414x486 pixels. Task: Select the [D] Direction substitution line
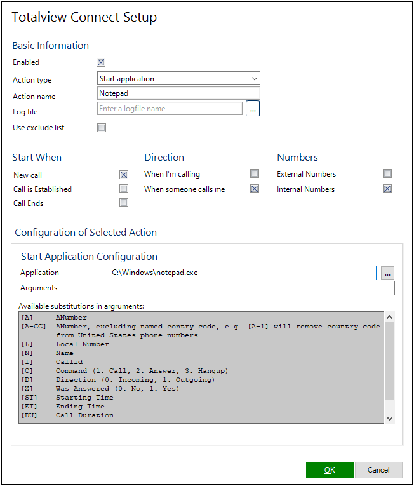[x=117, y=380]
